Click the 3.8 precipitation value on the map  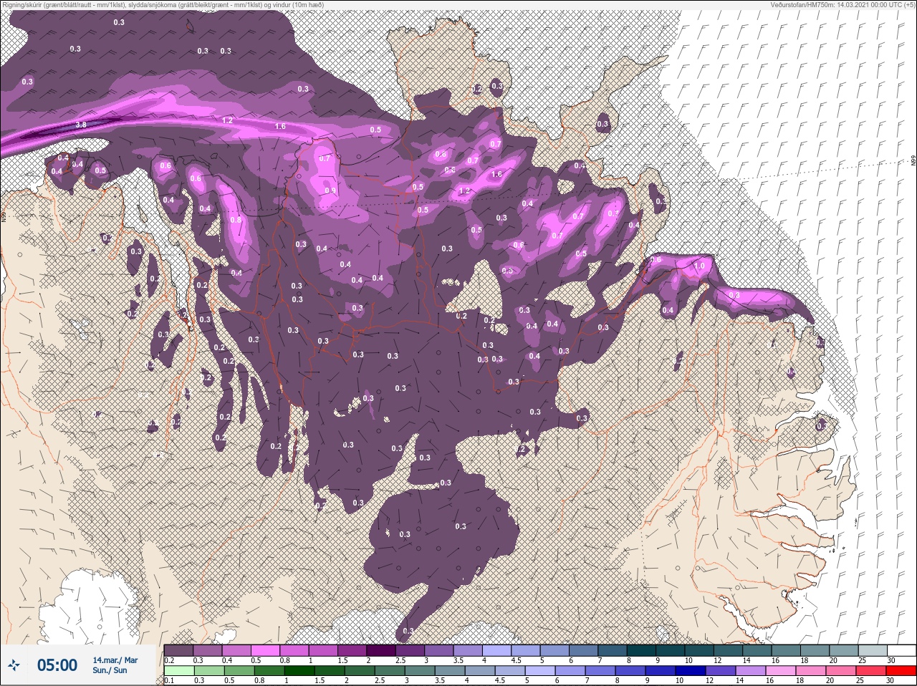[81, 125]
